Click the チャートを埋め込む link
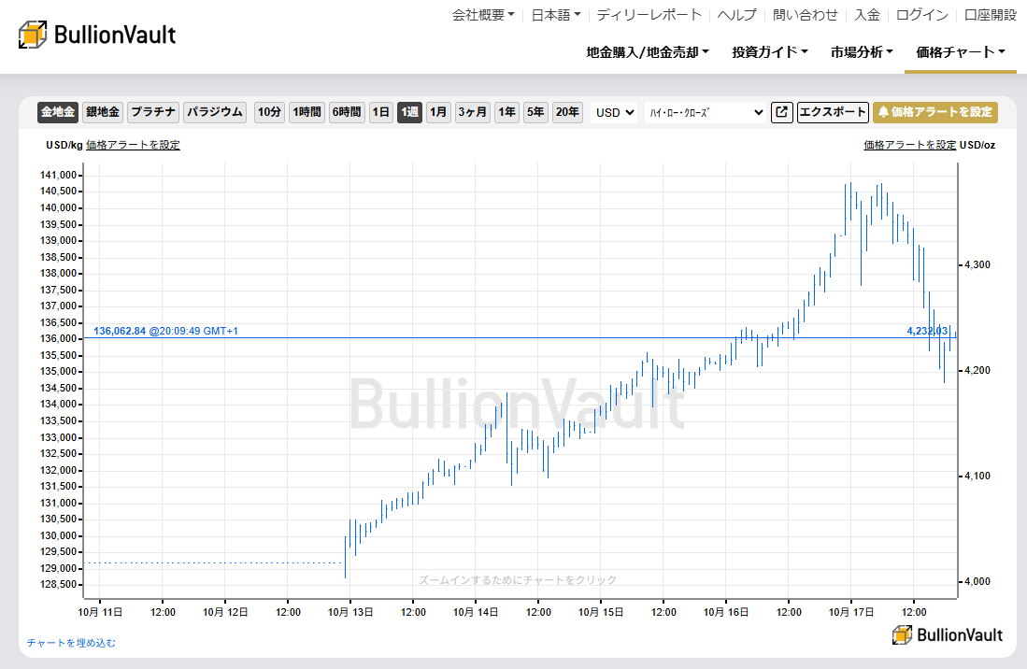 tap(72, 643)
